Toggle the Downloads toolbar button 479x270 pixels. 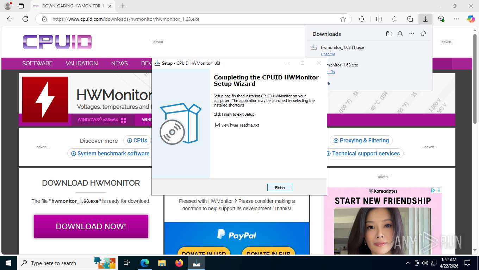425,19
